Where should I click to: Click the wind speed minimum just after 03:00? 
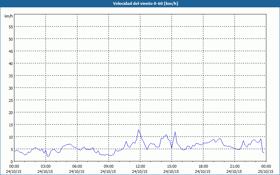(48, 156)
